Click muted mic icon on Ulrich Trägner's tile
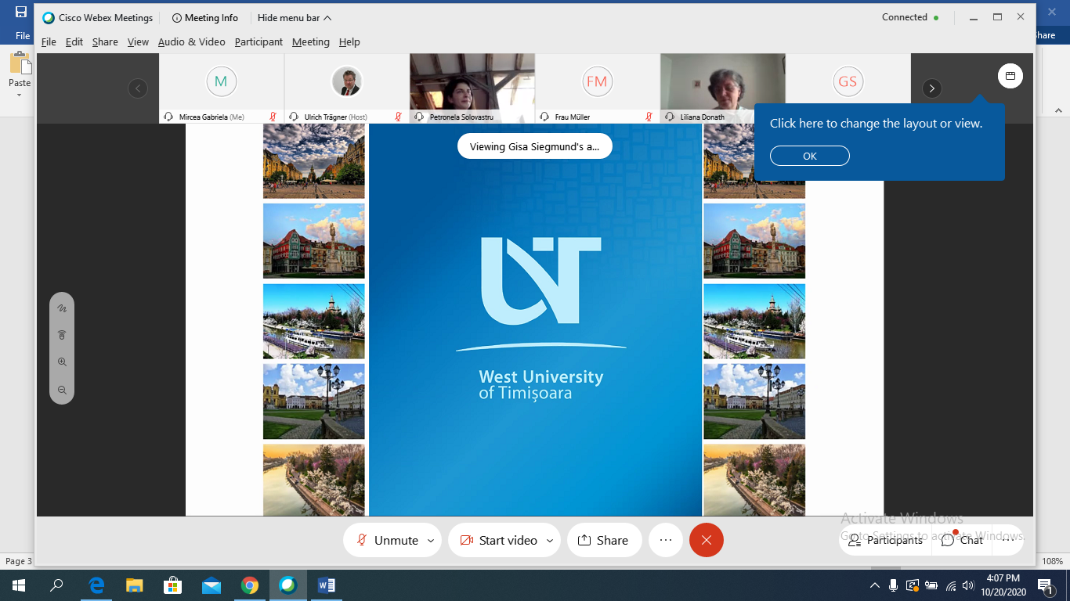Viewport: 1070px width, 601px height. [398, 117]
